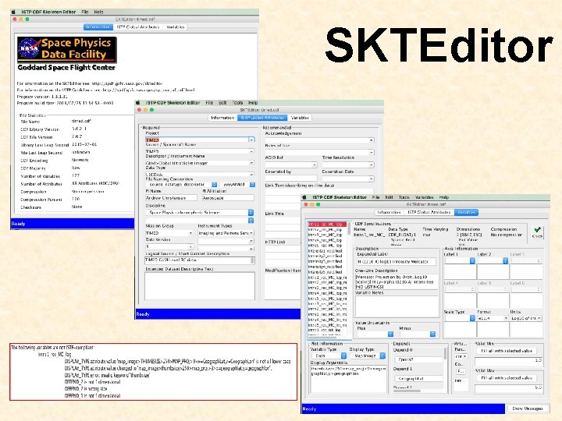Image resolution: width=562 pixels, height=421 pixels.
Task: Open the Data Type dropdown
Action: (x=200, y=175)
